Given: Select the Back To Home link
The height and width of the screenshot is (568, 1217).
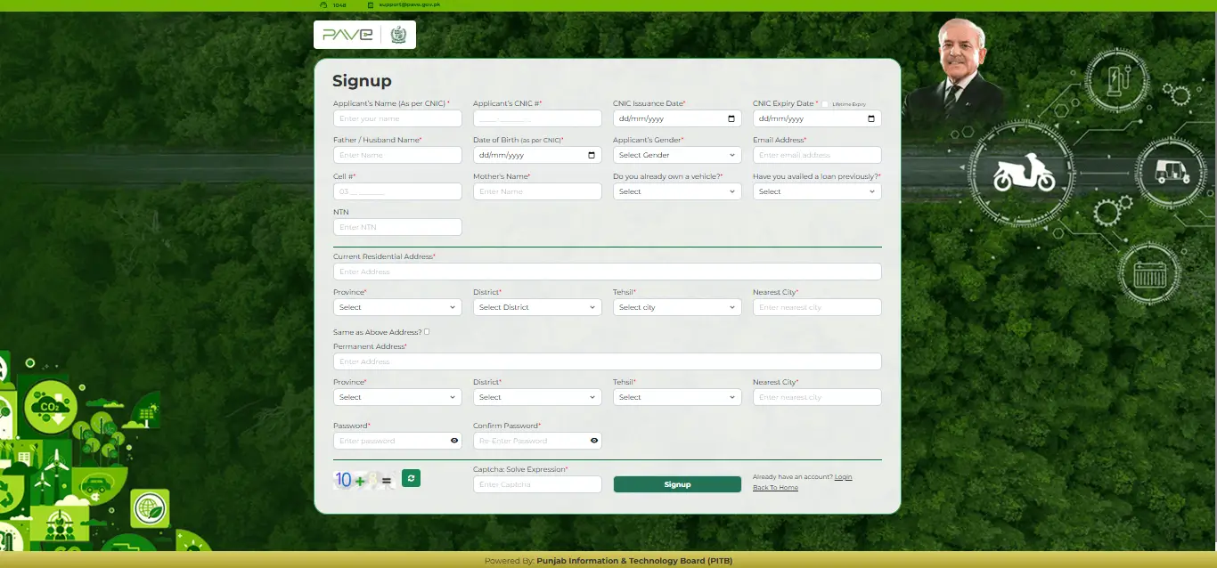Looking at the screenshot, I should (775, 487).
